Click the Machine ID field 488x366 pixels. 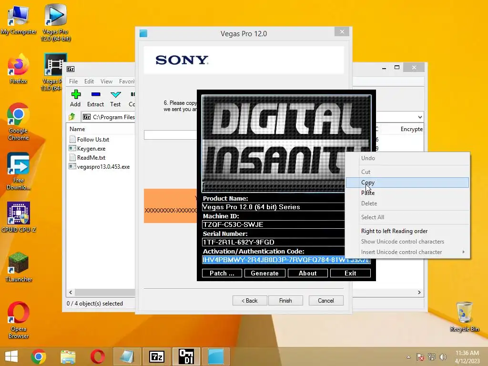273,224
